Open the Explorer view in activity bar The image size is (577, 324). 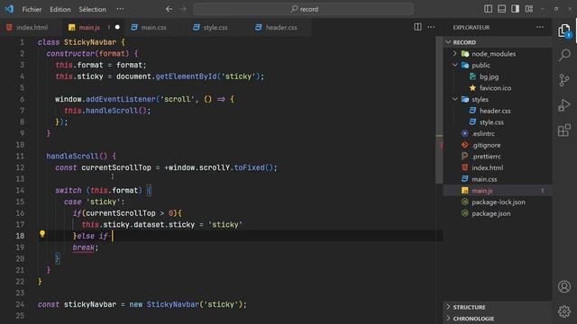point(563,31)
